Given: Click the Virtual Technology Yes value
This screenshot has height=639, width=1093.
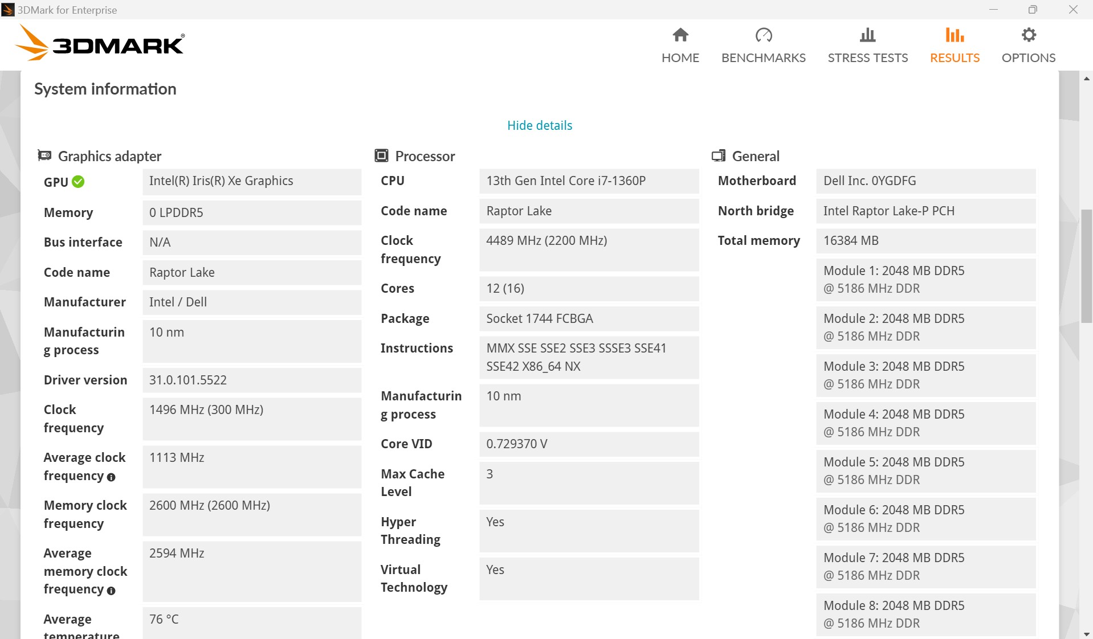Looking at the screenshot, I should tap(589, 578).
